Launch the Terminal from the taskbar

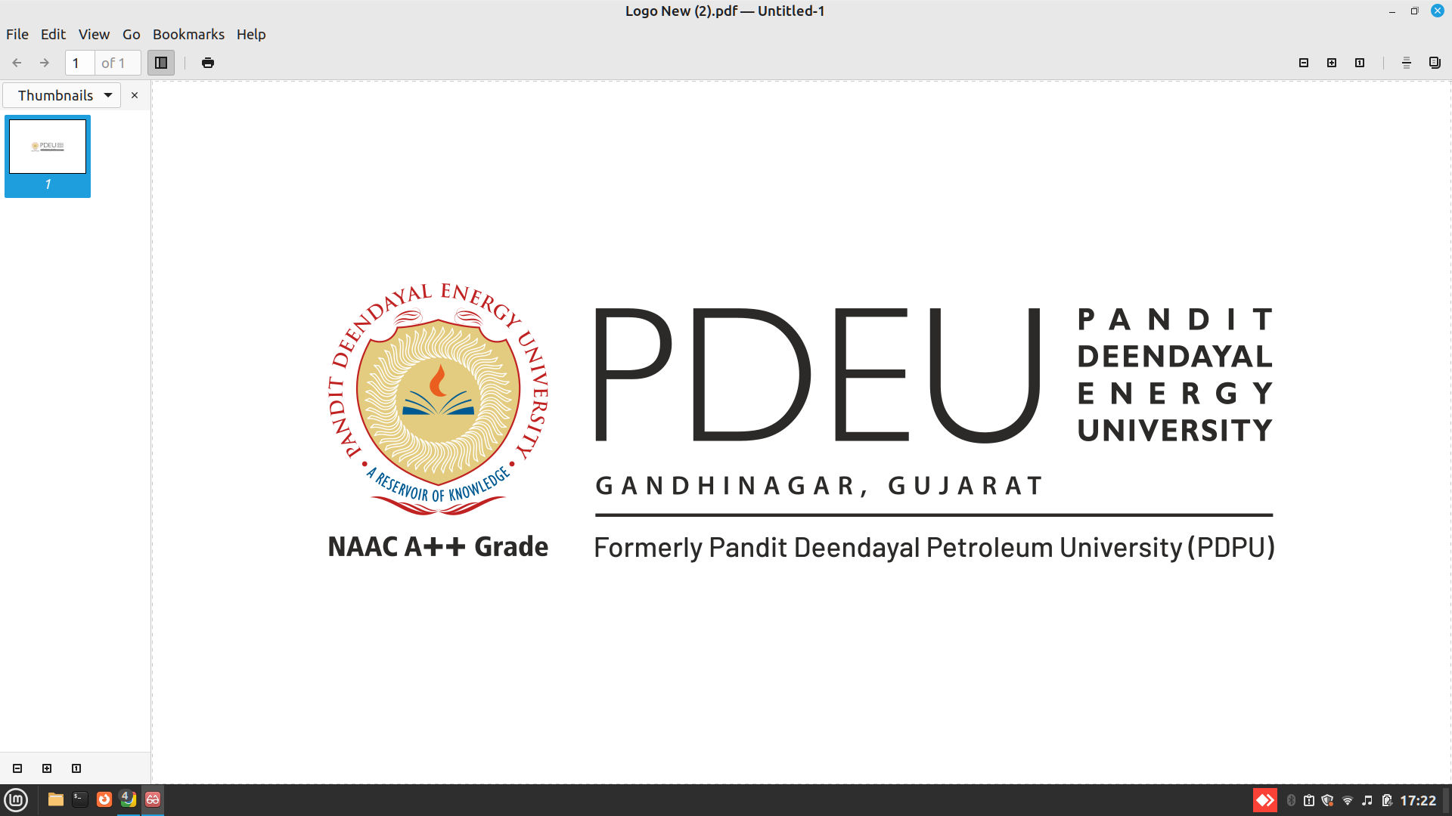click(79, 799)
